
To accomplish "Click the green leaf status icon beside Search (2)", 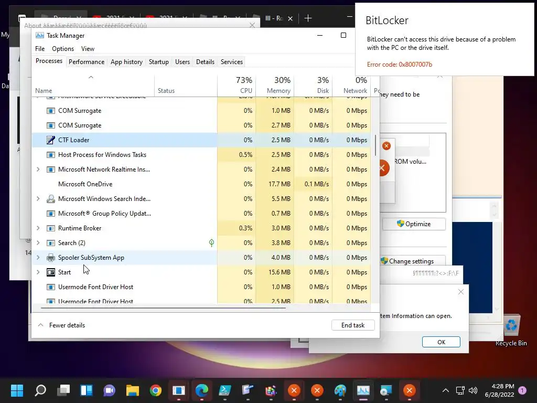I will [212, 243].
